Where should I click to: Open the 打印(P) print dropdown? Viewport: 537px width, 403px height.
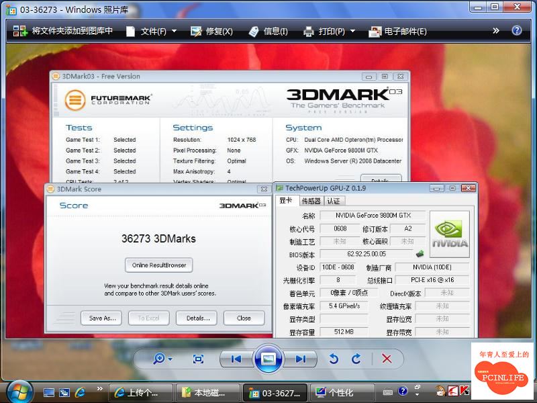[329, 31]
